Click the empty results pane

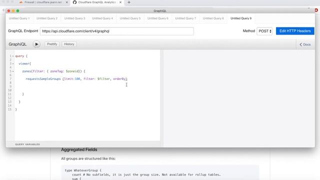tap(239, 98)
